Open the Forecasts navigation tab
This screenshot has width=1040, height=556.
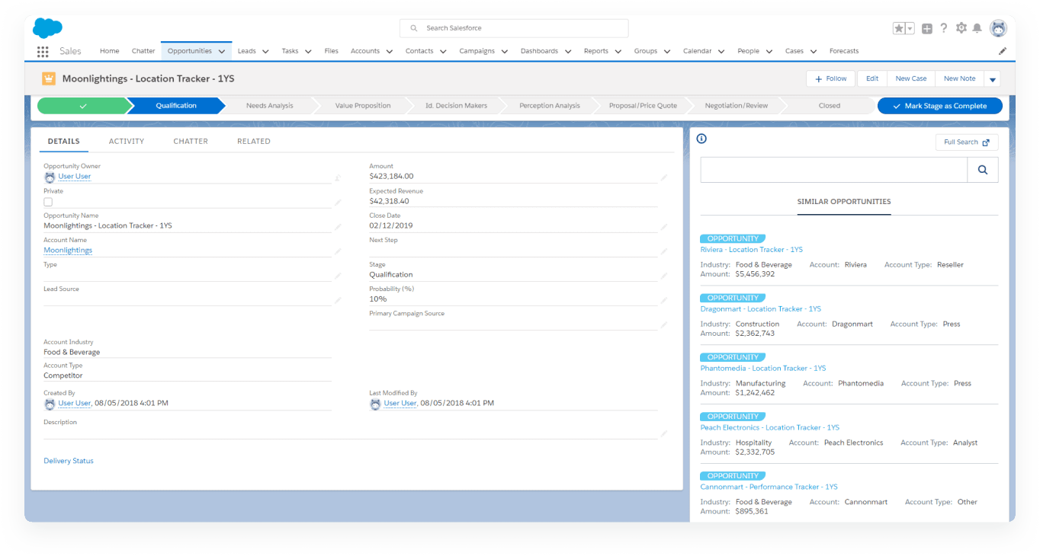pos(844,51)
